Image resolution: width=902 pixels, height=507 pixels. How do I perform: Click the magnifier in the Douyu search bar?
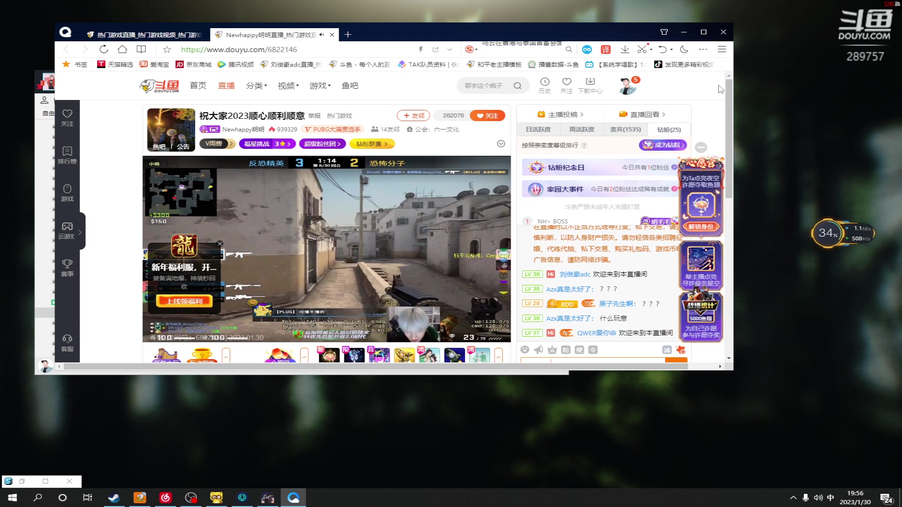coord(517,85)
